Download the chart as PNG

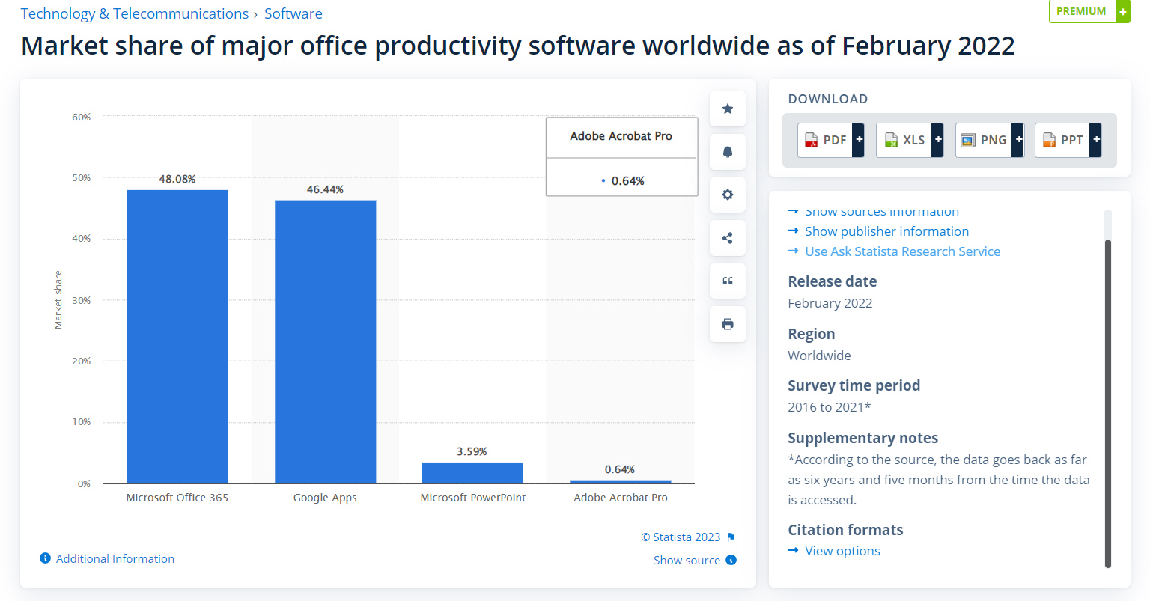pyautogui.click(x=989, y=140)
